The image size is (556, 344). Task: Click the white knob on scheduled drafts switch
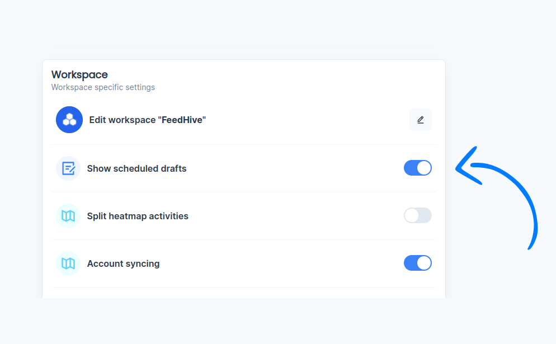pyautogui.click(x=424, y=168)
